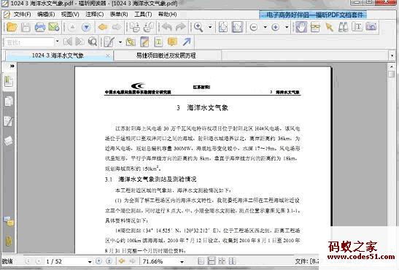Image resolution: width=399 pixels, height=270 pixels.
Task: Enable Continuous page layout in status bar
Action: click(211, 261)
